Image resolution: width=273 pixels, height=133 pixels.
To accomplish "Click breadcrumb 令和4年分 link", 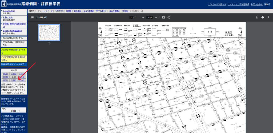I will pyautogui.click(x=59, y=11).
